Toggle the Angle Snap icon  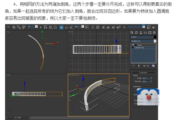click(109, 27)
